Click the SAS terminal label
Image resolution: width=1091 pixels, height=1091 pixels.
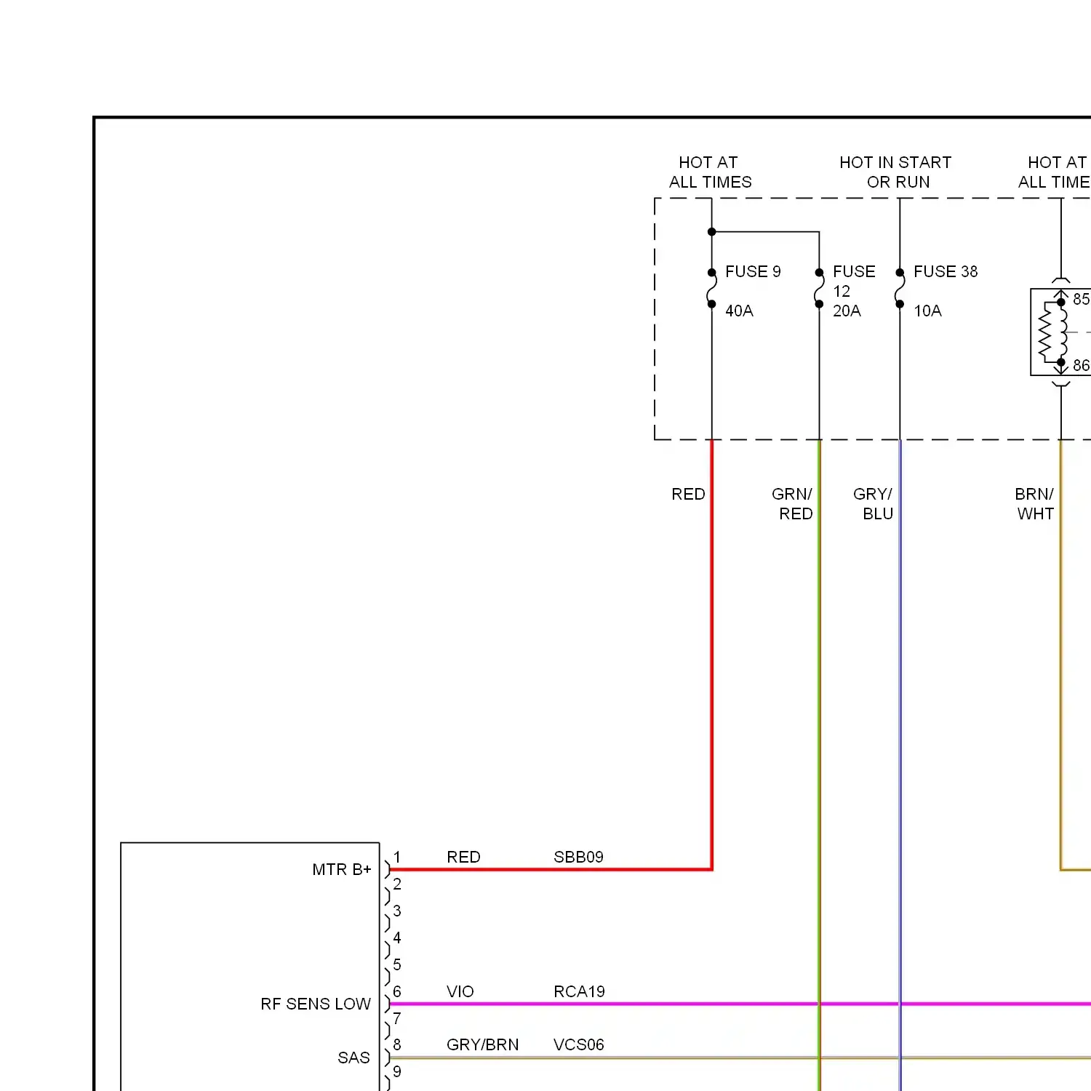click(353, 1058)
